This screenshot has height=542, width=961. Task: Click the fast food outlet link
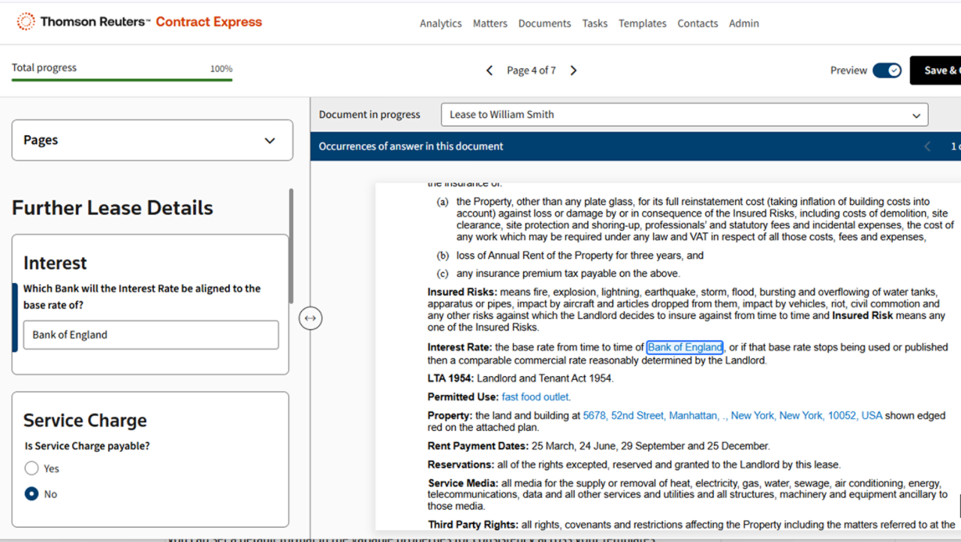pyautogui.click(x=536, y=396)
